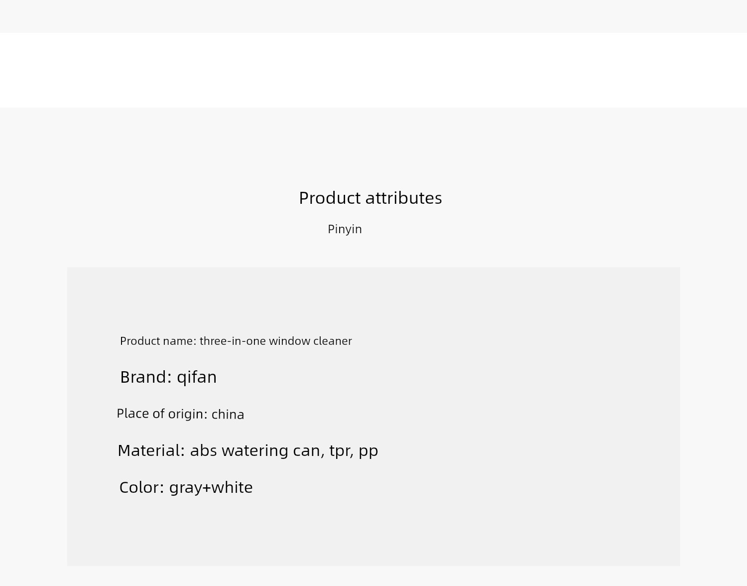Click the "Place of origin:" label

162,414
